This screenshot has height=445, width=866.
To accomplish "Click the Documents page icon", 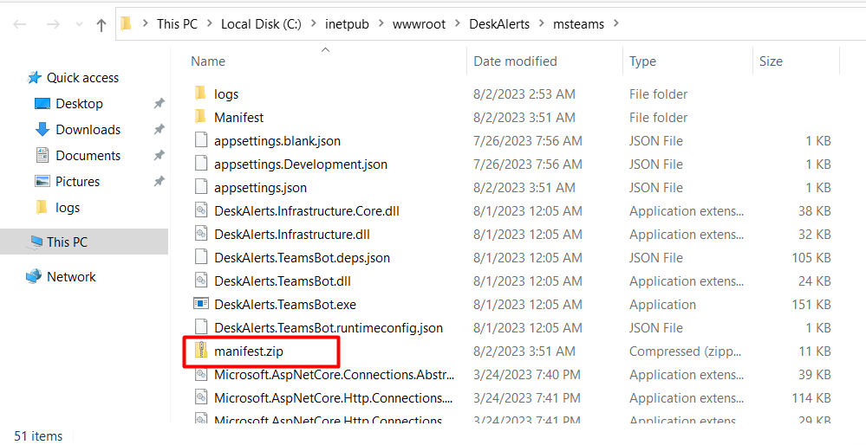I will point(42,156).
